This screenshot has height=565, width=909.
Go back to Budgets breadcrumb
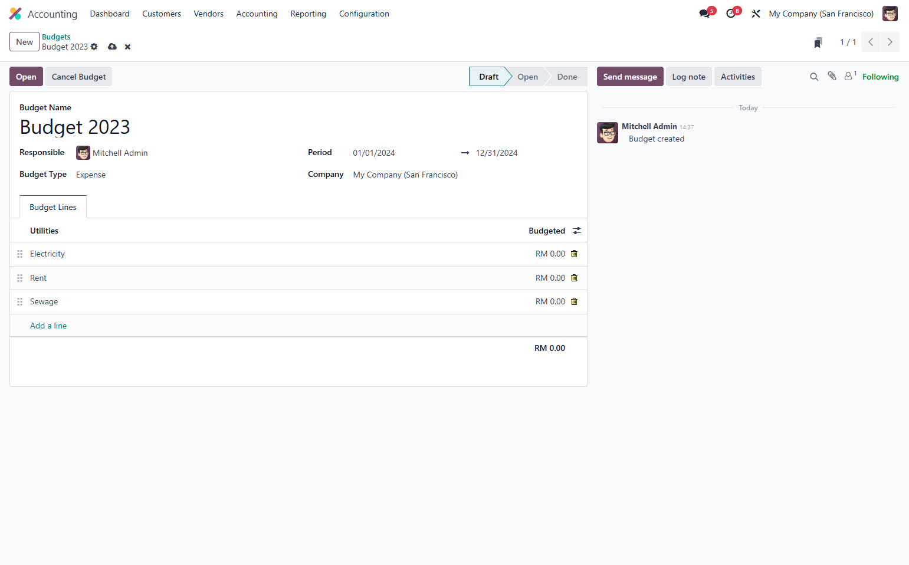click(56, 37)
